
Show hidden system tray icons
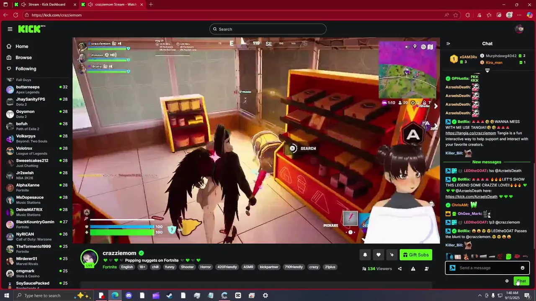tap(479, 296)
